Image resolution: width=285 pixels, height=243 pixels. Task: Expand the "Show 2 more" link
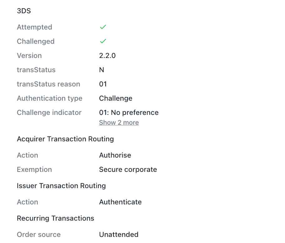click(x=119, y=122)
